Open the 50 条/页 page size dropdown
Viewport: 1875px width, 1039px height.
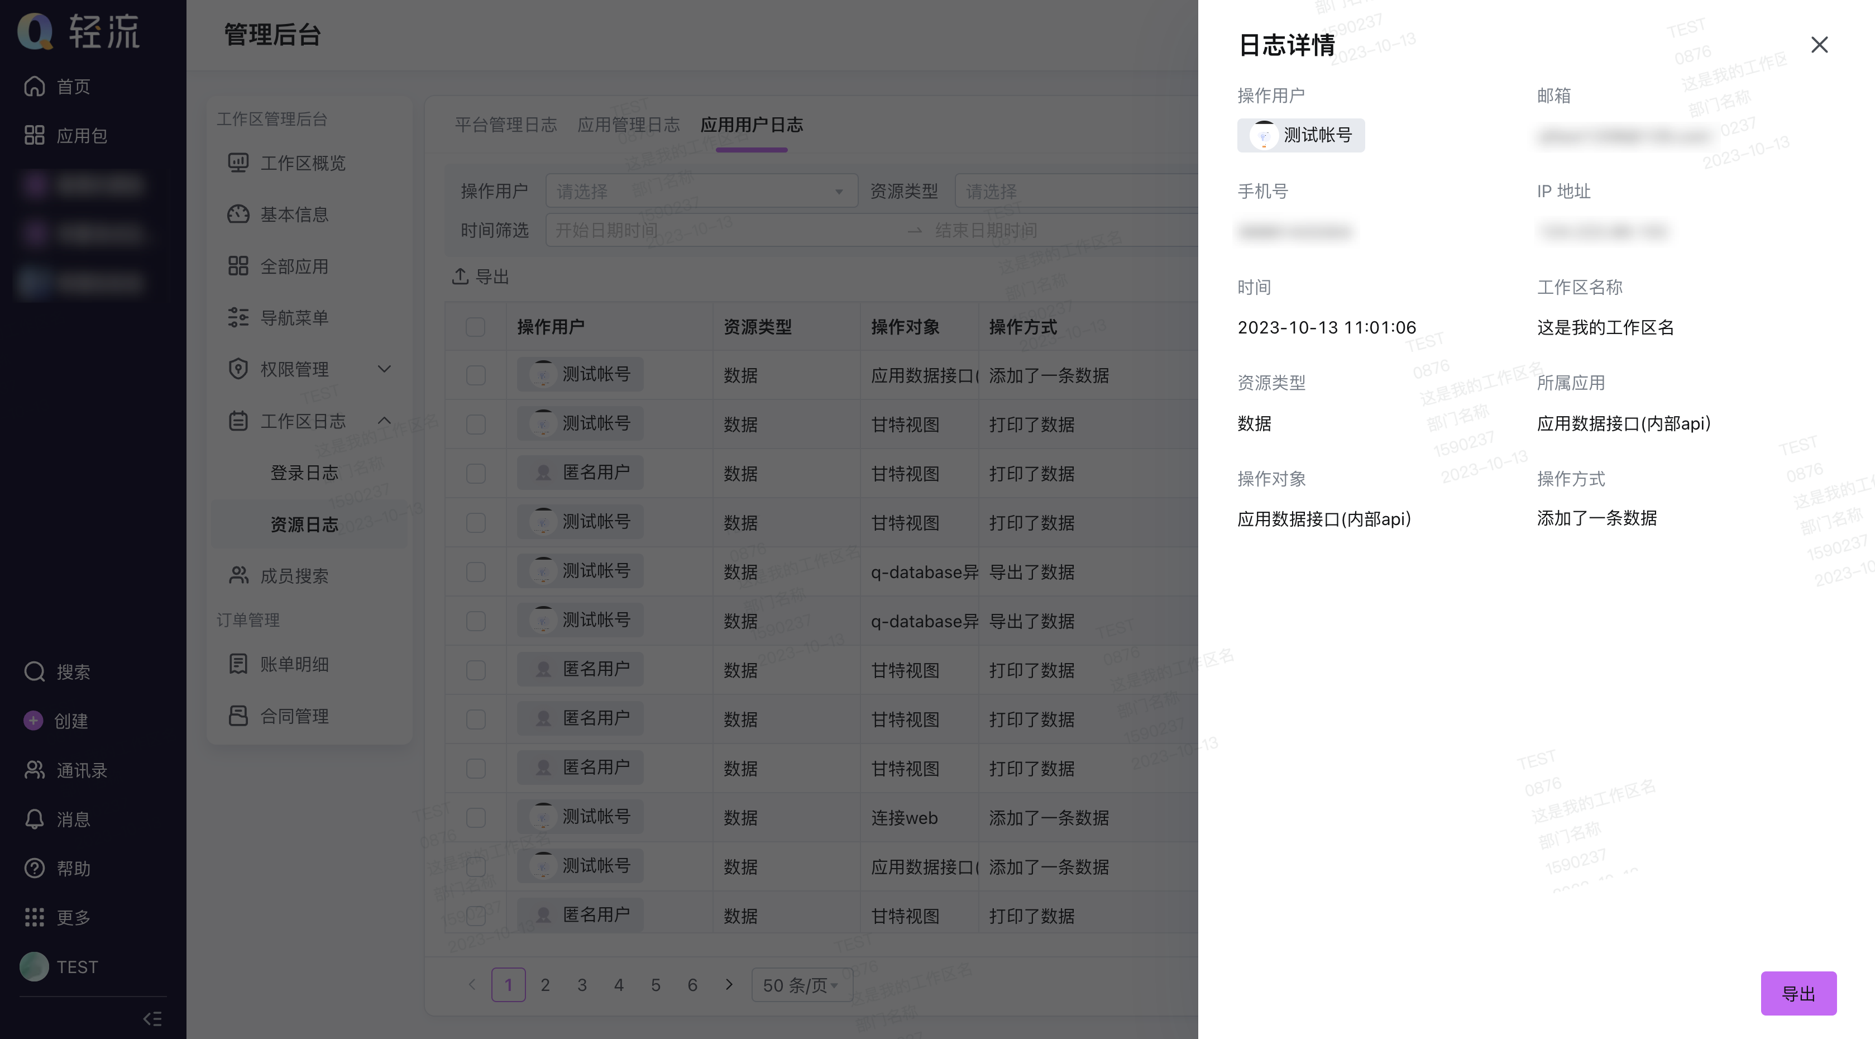801,985
